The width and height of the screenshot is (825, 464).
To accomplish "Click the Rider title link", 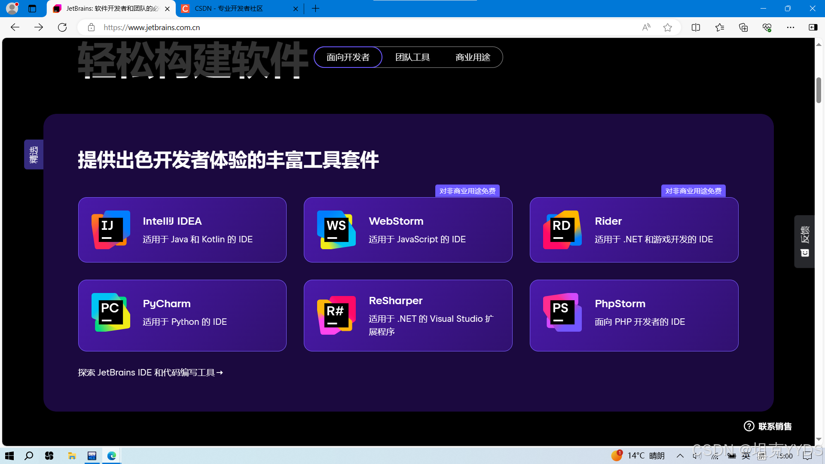I will [x=608, y=221].
